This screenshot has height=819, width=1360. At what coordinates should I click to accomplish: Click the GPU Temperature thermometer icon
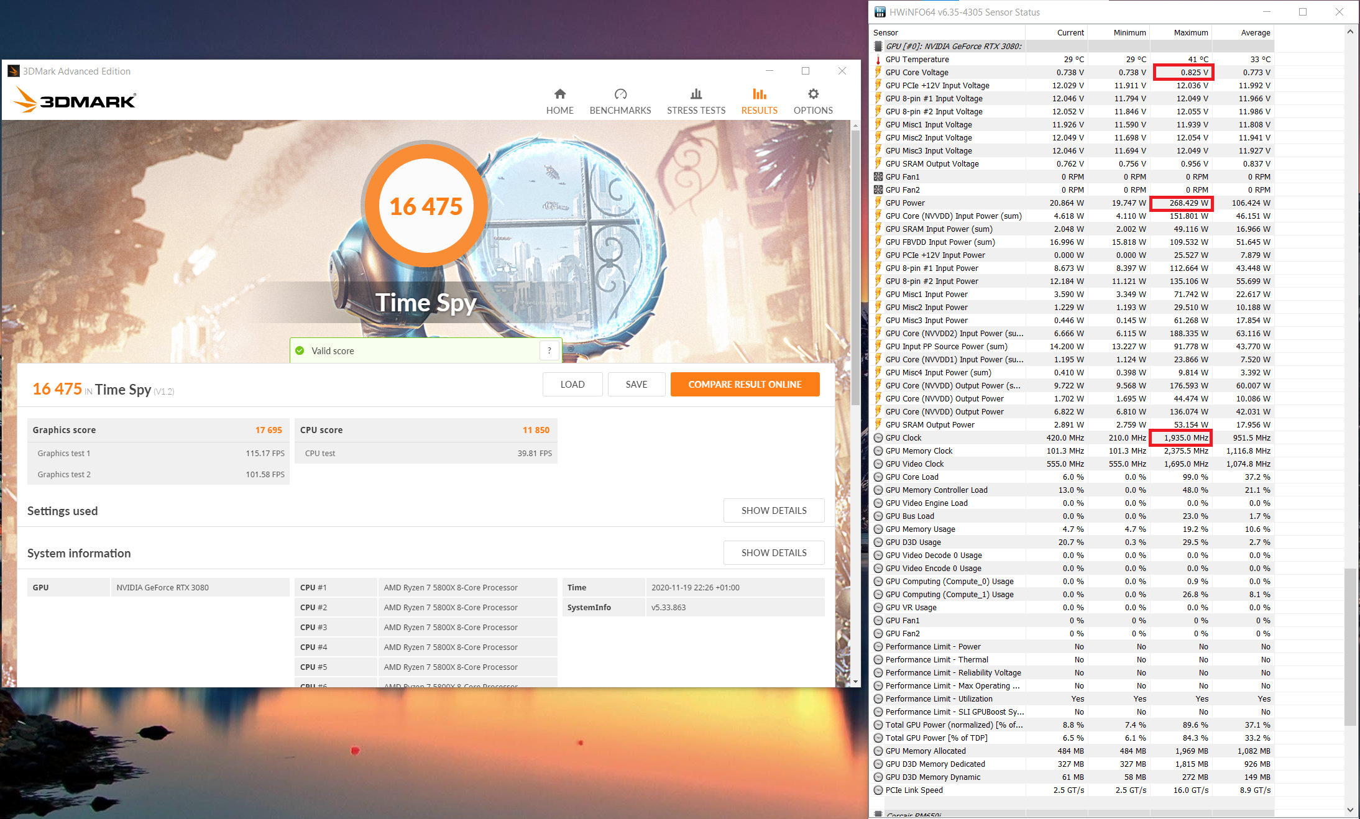878,60
